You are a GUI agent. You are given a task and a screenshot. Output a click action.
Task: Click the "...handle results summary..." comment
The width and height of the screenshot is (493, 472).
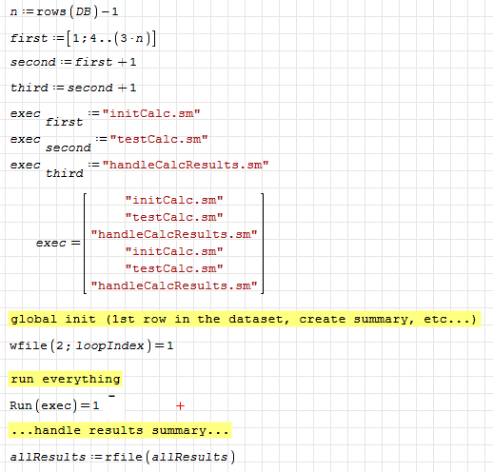point(120,430)
